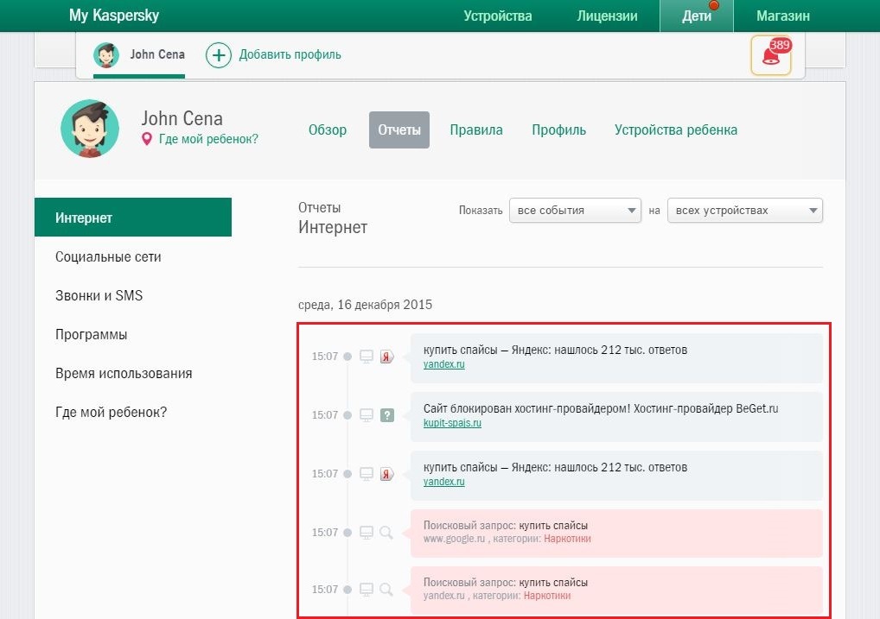Select the Отчеты tab

[x=399, y=130]
